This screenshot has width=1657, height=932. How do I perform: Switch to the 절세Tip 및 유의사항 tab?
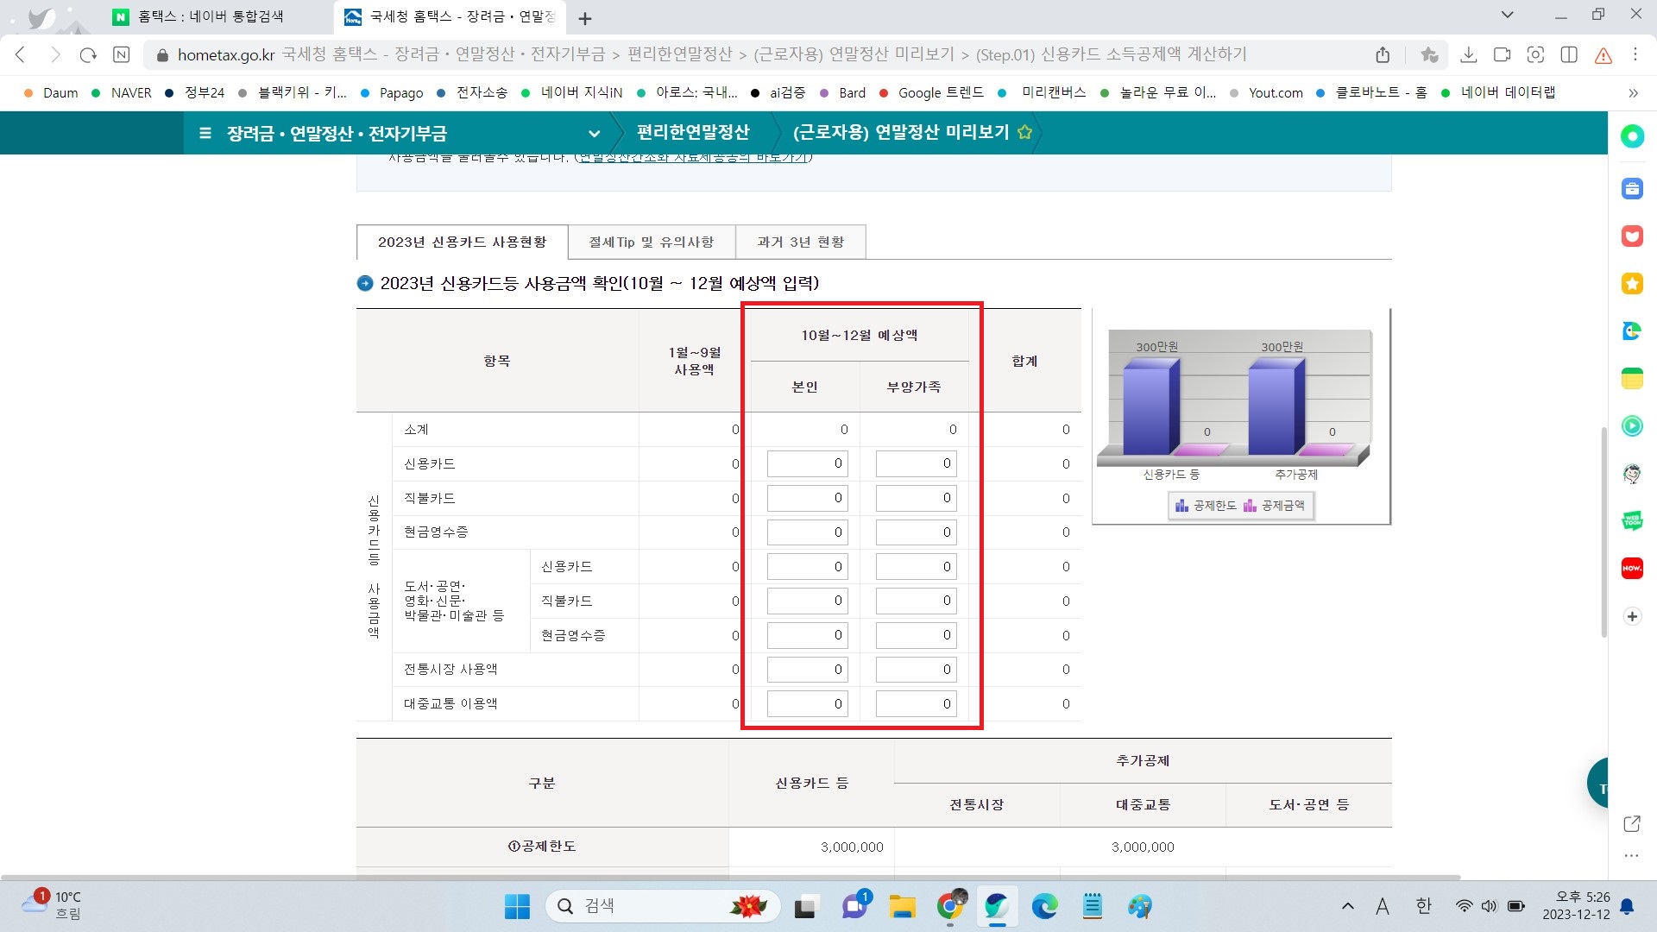[650, 242]
